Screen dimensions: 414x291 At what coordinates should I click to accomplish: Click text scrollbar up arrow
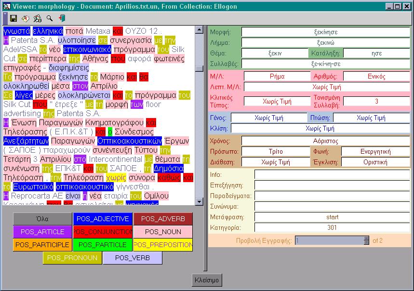199,29
